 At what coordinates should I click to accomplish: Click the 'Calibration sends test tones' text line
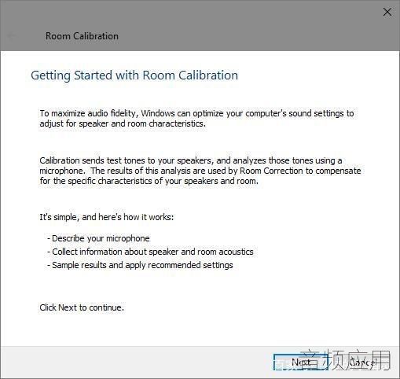pos(191,160)
